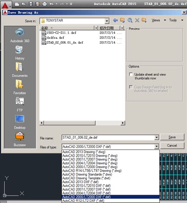Click the Cancel button

(x=172, y=146)
